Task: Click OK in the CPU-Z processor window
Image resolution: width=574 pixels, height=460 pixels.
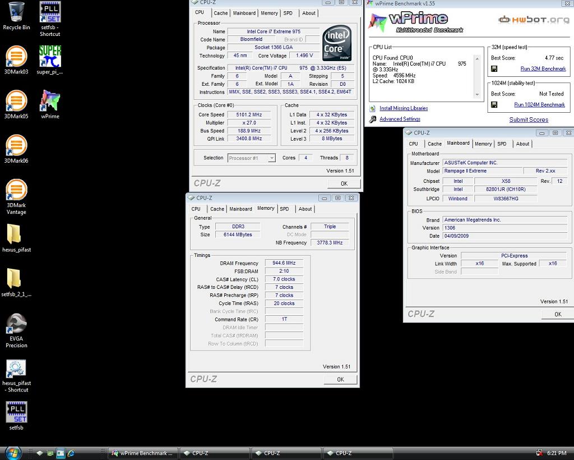Action: 344,183
